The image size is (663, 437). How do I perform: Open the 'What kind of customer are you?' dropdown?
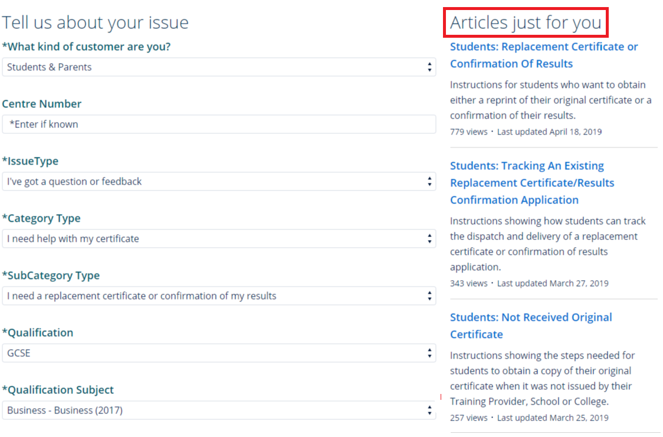tap(218, 67)
